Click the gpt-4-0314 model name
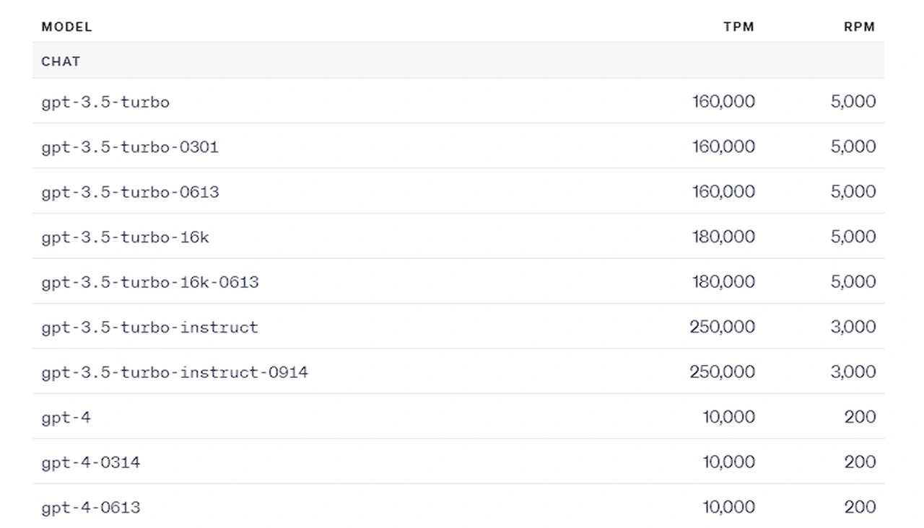This screenshot has height=528, width=924. pyautogui.click(x=90, y=462)
